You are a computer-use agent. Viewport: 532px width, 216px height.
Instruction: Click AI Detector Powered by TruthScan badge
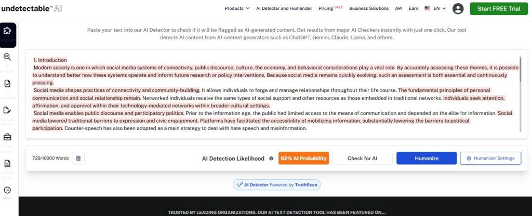276,185
